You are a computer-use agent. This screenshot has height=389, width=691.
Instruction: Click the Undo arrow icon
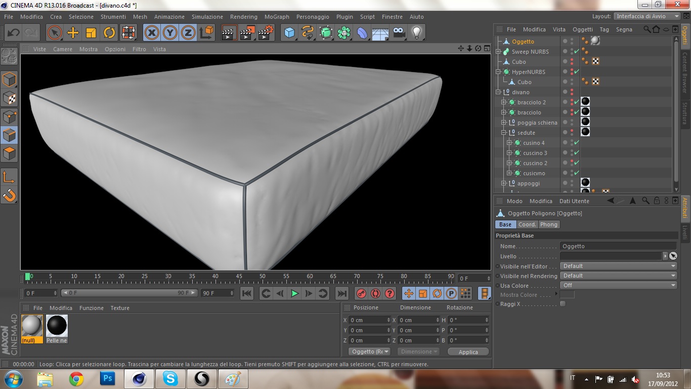pos(14,33)
